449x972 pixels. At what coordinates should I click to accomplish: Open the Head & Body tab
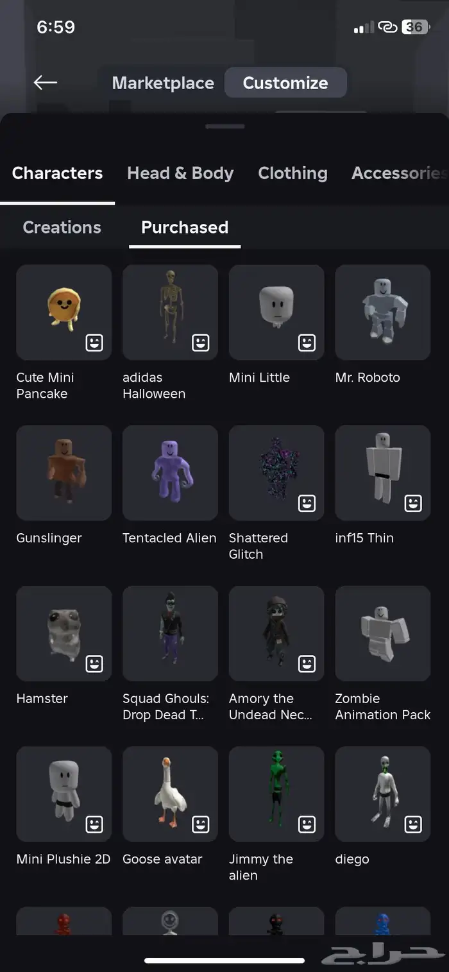pyautogui.click(x=180, y=173)
